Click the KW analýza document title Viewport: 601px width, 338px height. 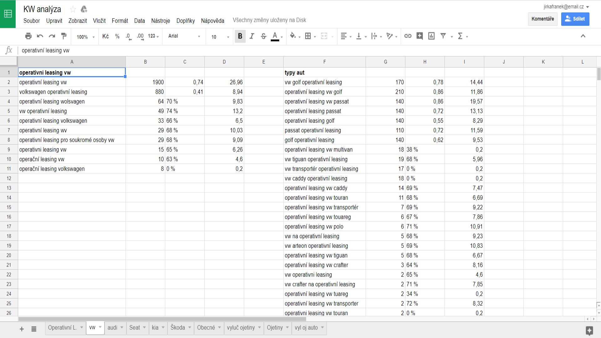point(42,9)
